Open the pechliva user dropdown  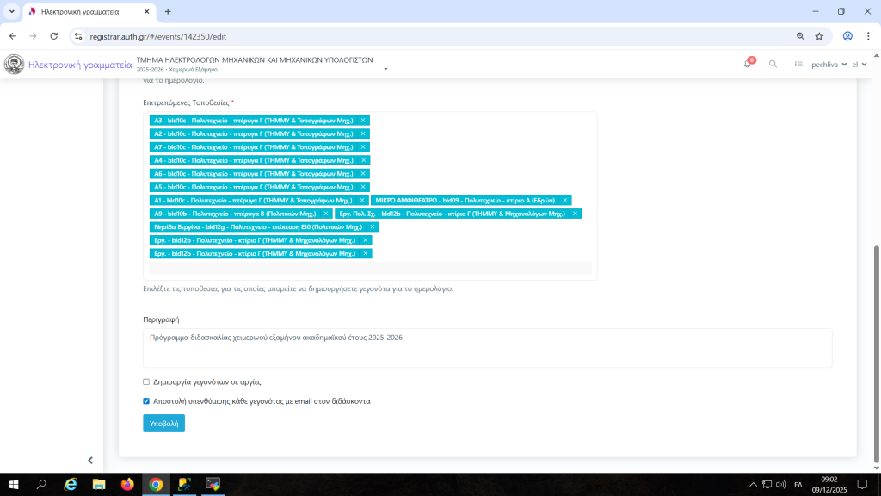tap(829, 65)
